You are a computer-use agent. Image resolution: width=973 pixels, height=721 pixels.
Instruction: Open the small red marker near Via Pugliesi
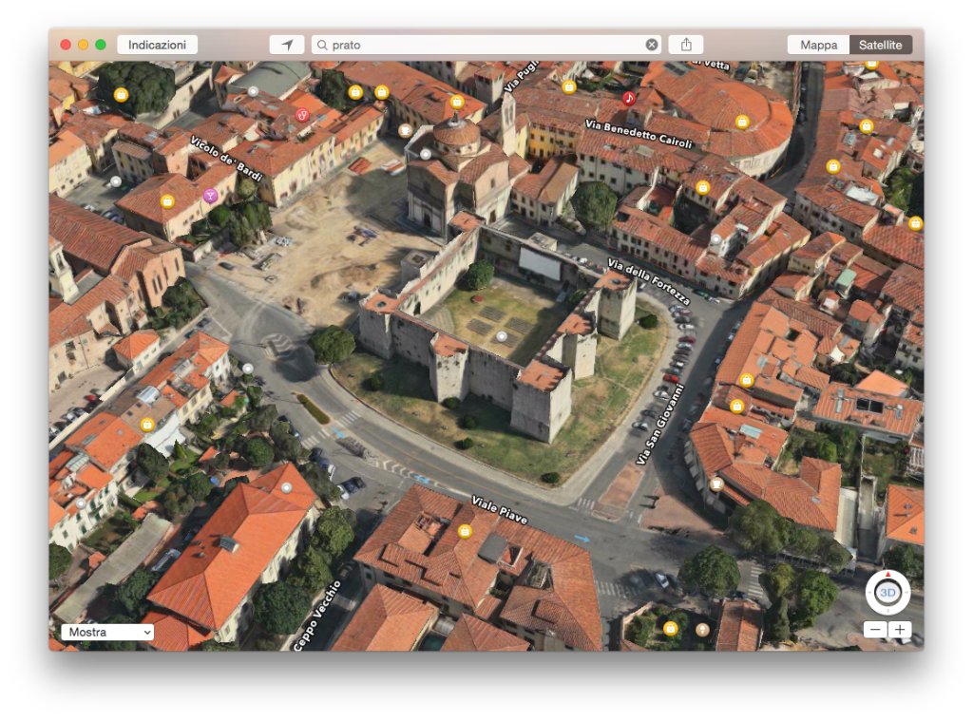[x=301, y=115]
